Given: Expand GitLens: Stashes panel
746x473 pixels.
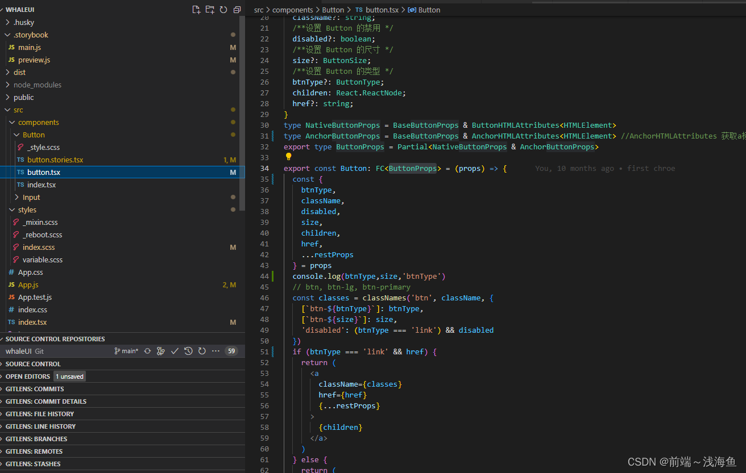Looking at the screenshot, I should [122, 464].
